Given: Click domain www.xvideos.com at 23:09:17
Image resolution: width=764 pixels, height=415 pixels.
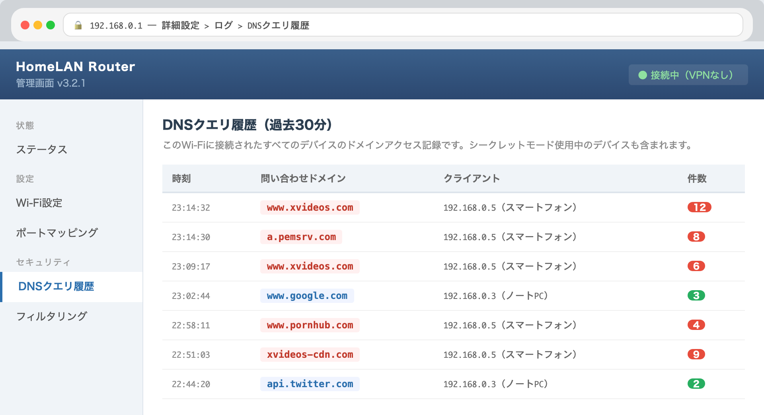Looking at the screenshot, I should [x=310, y=266].
